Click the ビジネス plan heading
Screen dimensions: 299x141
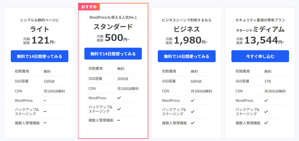tap(187, 29)
